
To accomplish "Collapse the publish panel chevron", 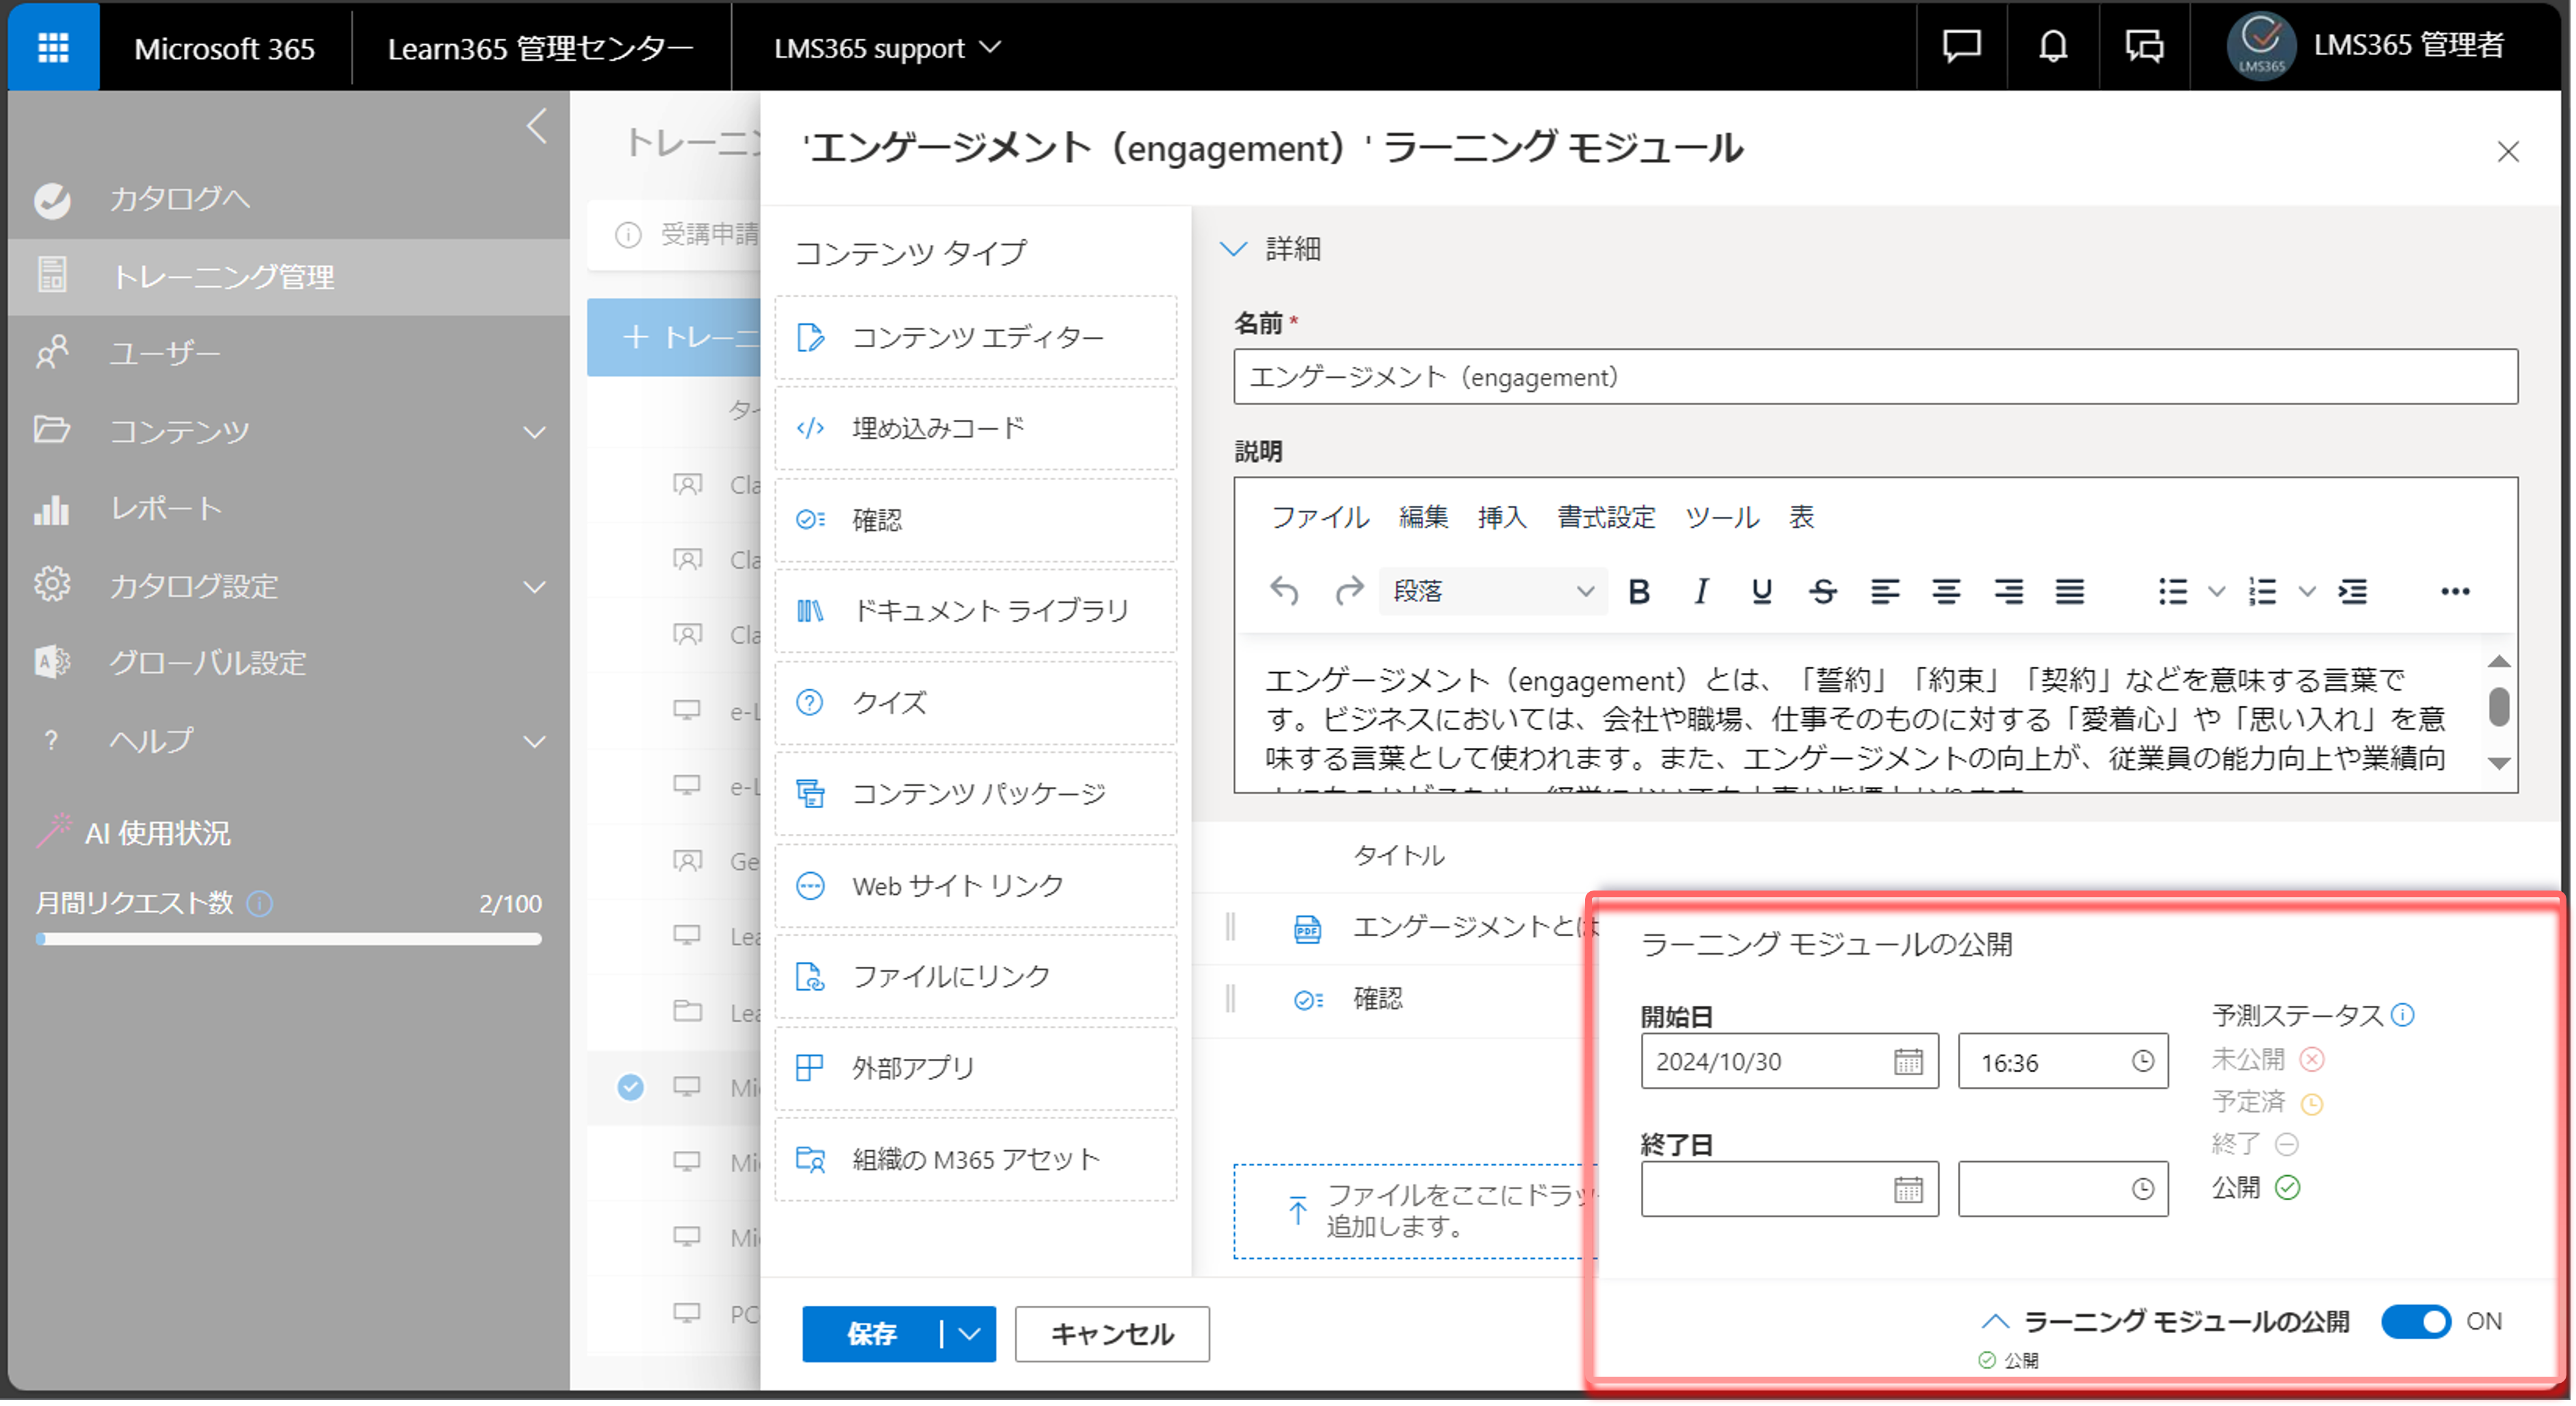I will coord(1995,1322).
